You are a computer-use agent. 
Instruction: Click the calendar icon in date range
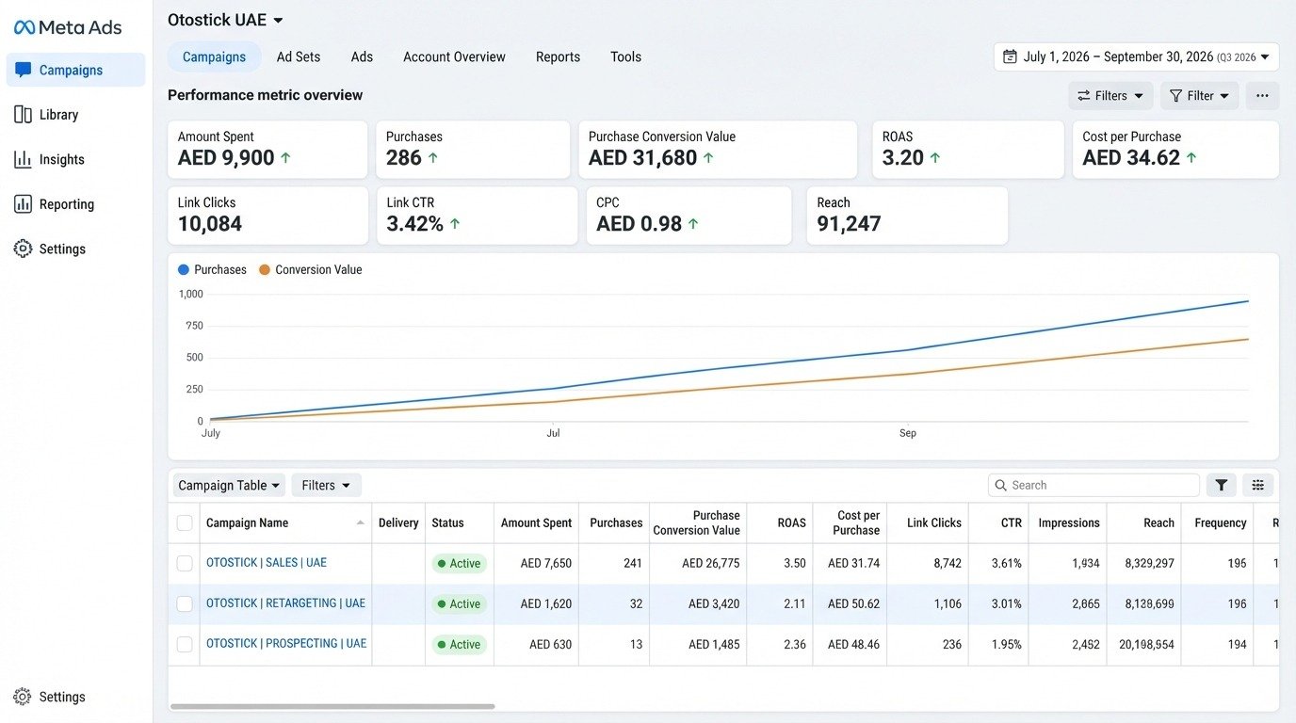click(1010, 56)
